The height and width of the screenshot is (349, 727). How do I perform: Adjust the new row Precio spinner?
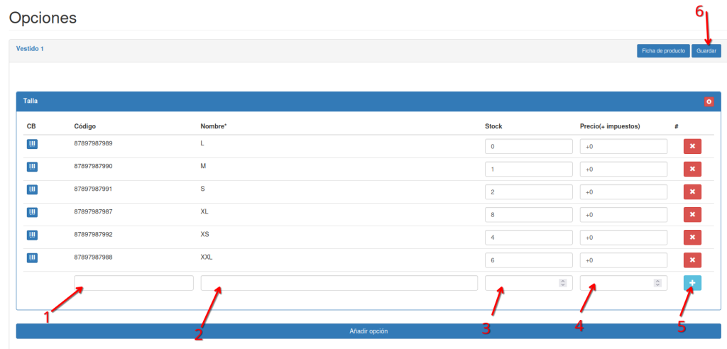pos(657,283)
